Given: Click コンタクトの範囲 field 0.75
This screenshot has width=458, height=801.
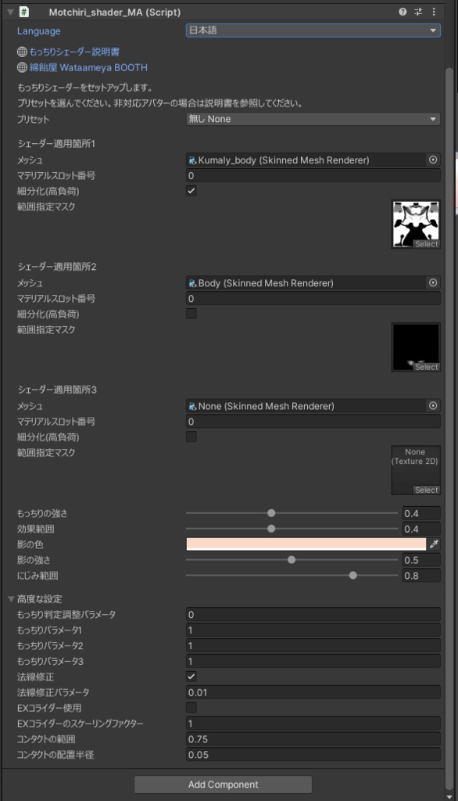Looking at the screenshot, I should tap(313, 739).
